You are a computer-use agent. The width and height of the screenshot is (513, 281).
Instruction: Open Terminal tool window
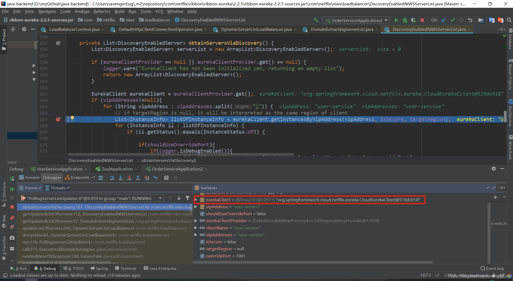[125, 268]
